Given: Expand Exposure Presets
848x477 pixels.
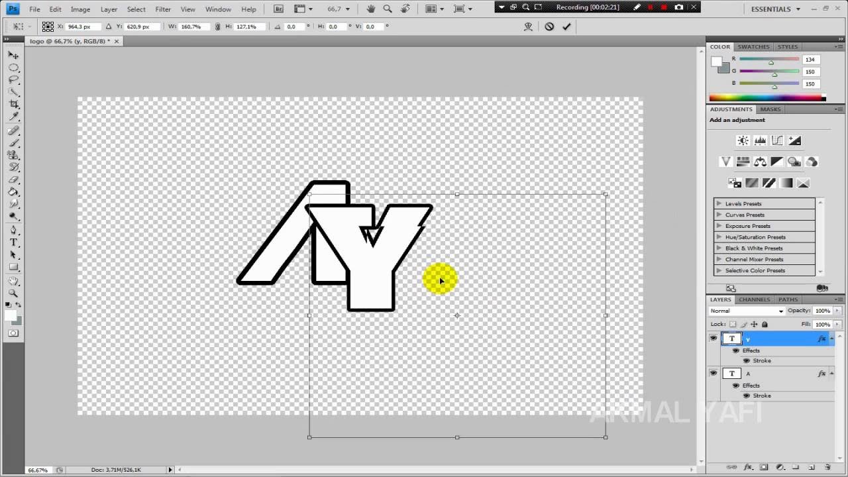Looking at the screenshot, I should click(719, 226).
